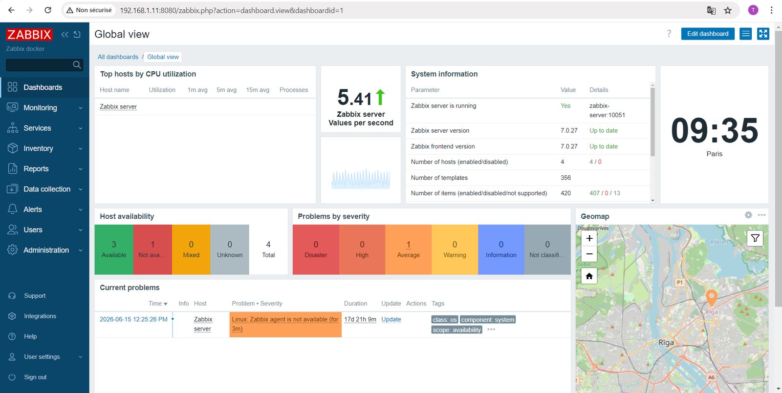The image size is (782, 393).
Task: Show more tags with three dots in problem row
Action: tap(491, 330)
